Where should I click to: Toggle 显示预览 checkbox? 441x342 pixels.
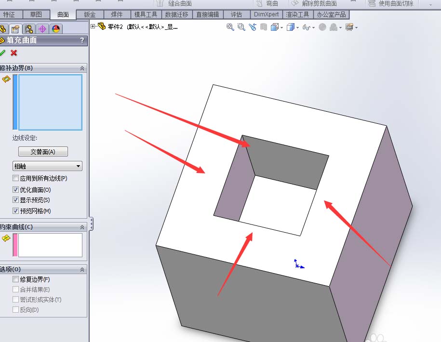pyautogui.click(x=16, y=200)
